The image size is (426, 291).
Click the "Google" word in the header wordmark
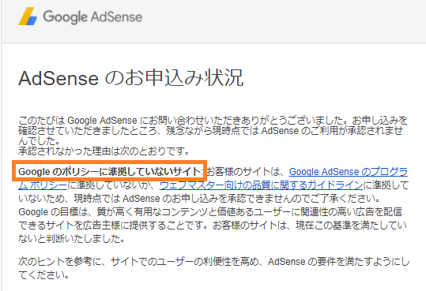(64, 17)
